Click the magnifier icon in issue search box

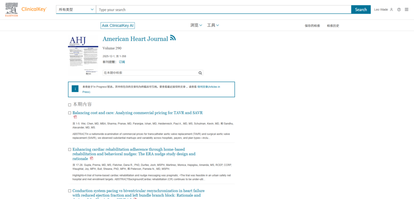coord(200,73)
